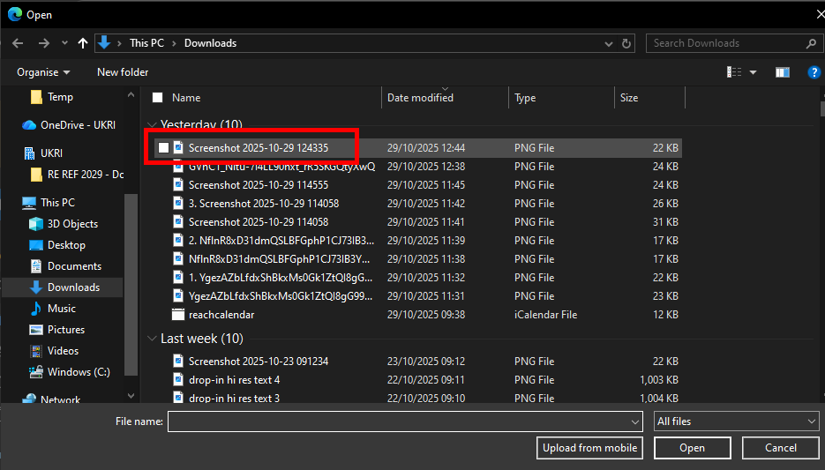Go back with the left arrow button
Screen dimensions: 825x470
(x=18, y=43)
